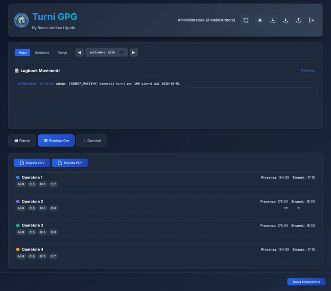Click the Logbook Movimenti document icon
The width and height of the screenshot is (331, 291).
[17, 70]
